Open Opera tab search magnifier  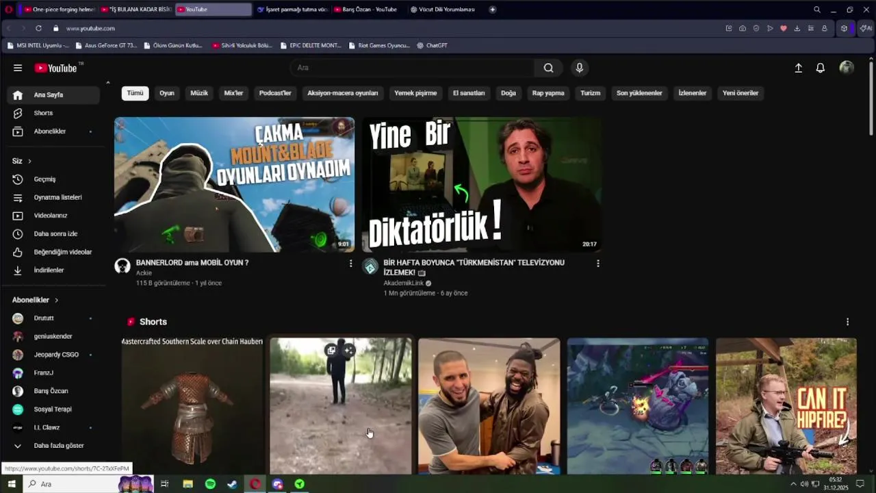pyautogui.click(x=816, y=10)
